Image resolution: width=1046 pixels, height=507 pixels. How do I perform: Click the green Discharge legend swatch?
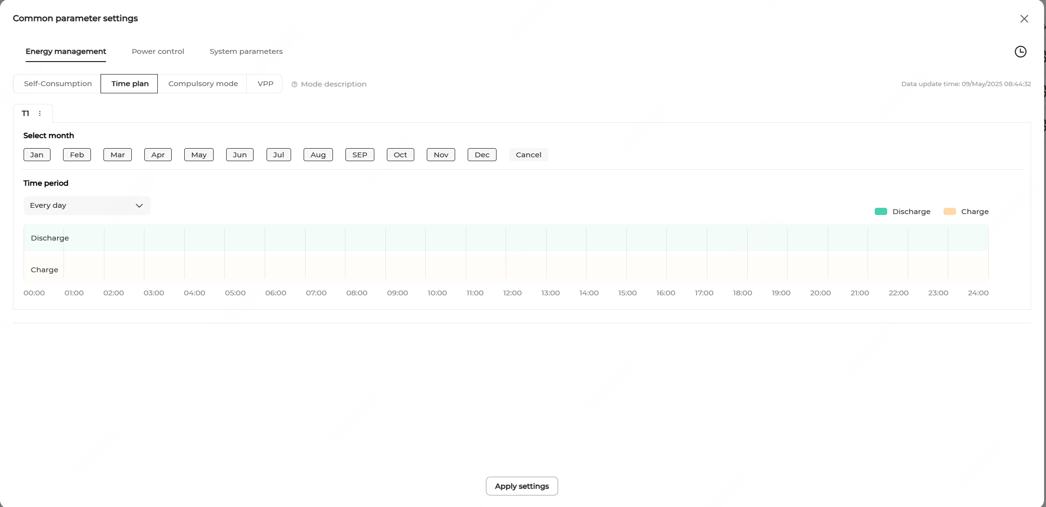click(x=880, y=212)
